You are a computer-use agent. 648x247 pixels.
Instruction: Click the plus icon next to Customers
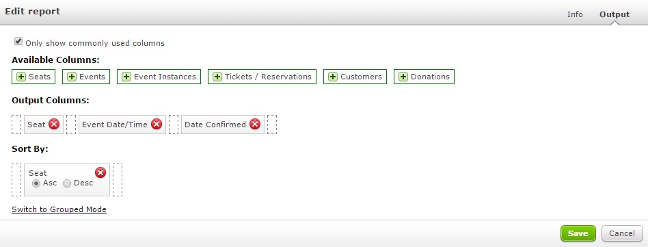(333, 77)
